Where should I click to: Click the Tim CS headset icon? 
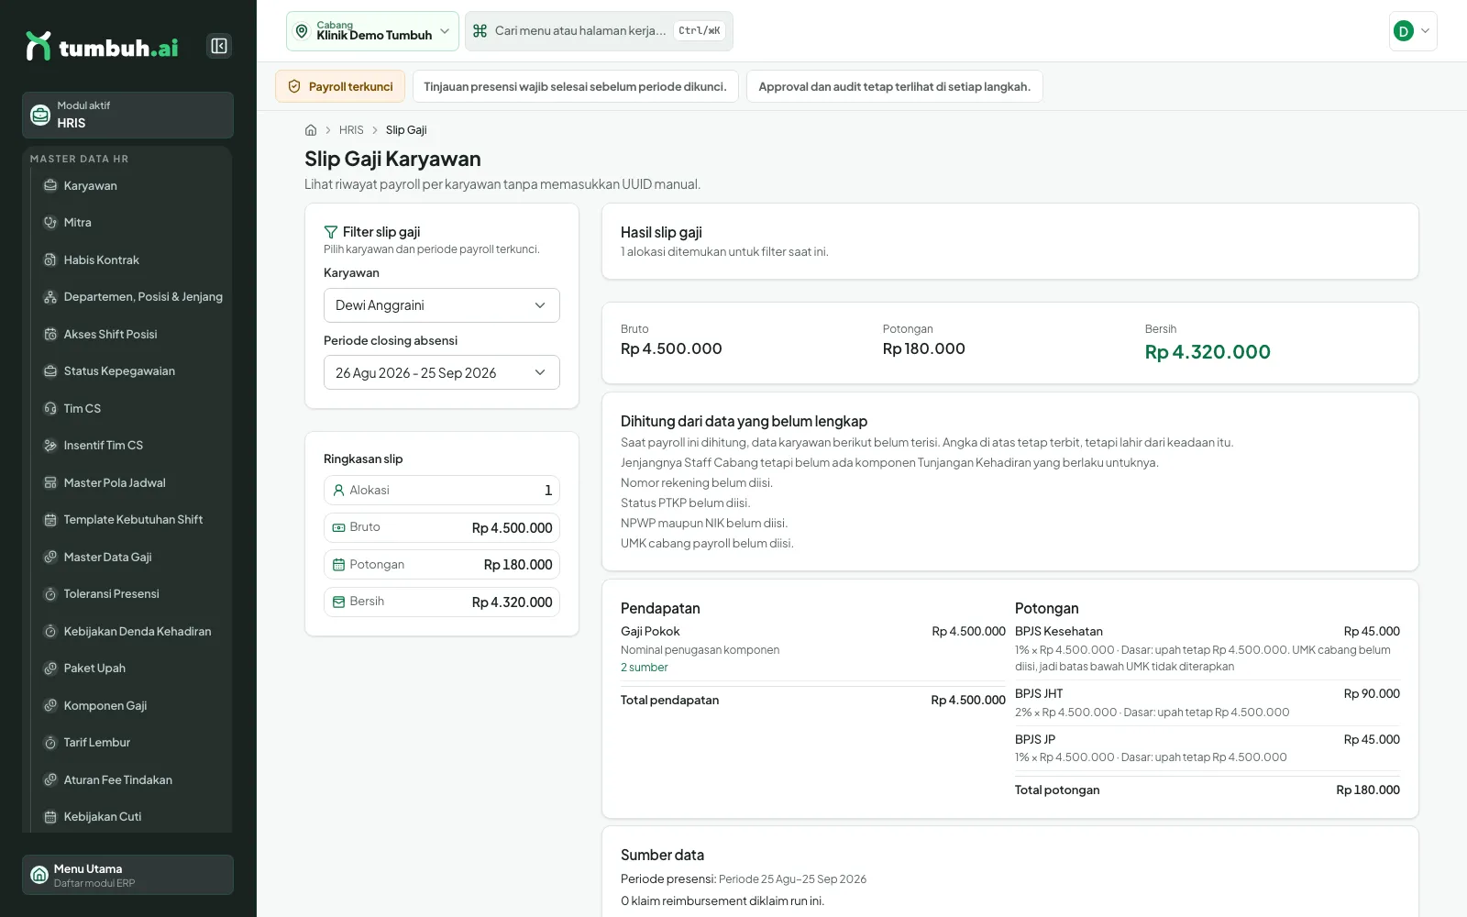pyautogui.click(x=50, y=409)
